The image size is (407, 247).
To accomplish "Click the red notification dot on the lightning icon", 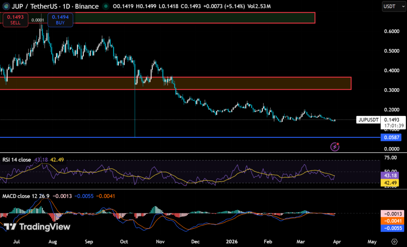I will click(339, 143).
